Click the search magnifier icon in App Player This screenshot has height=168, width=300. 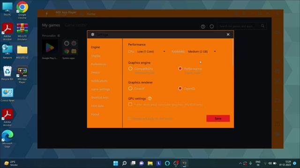click(262, 26)
